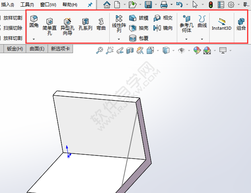Click Apply Scene icon
The width and height of the screenshot is (251, 193).
click(207, 50)
